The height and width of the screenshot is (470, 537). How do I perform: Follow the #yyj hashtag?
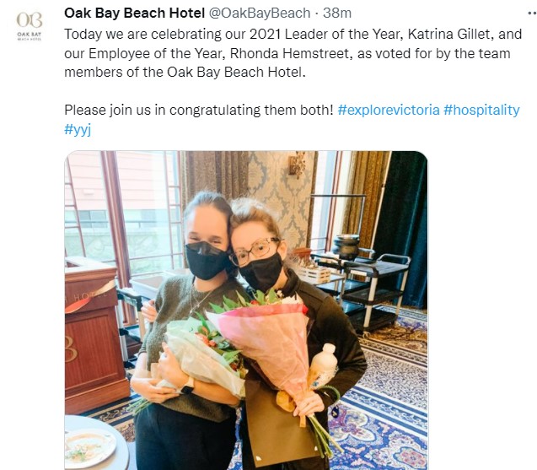(x=78, y=130)
